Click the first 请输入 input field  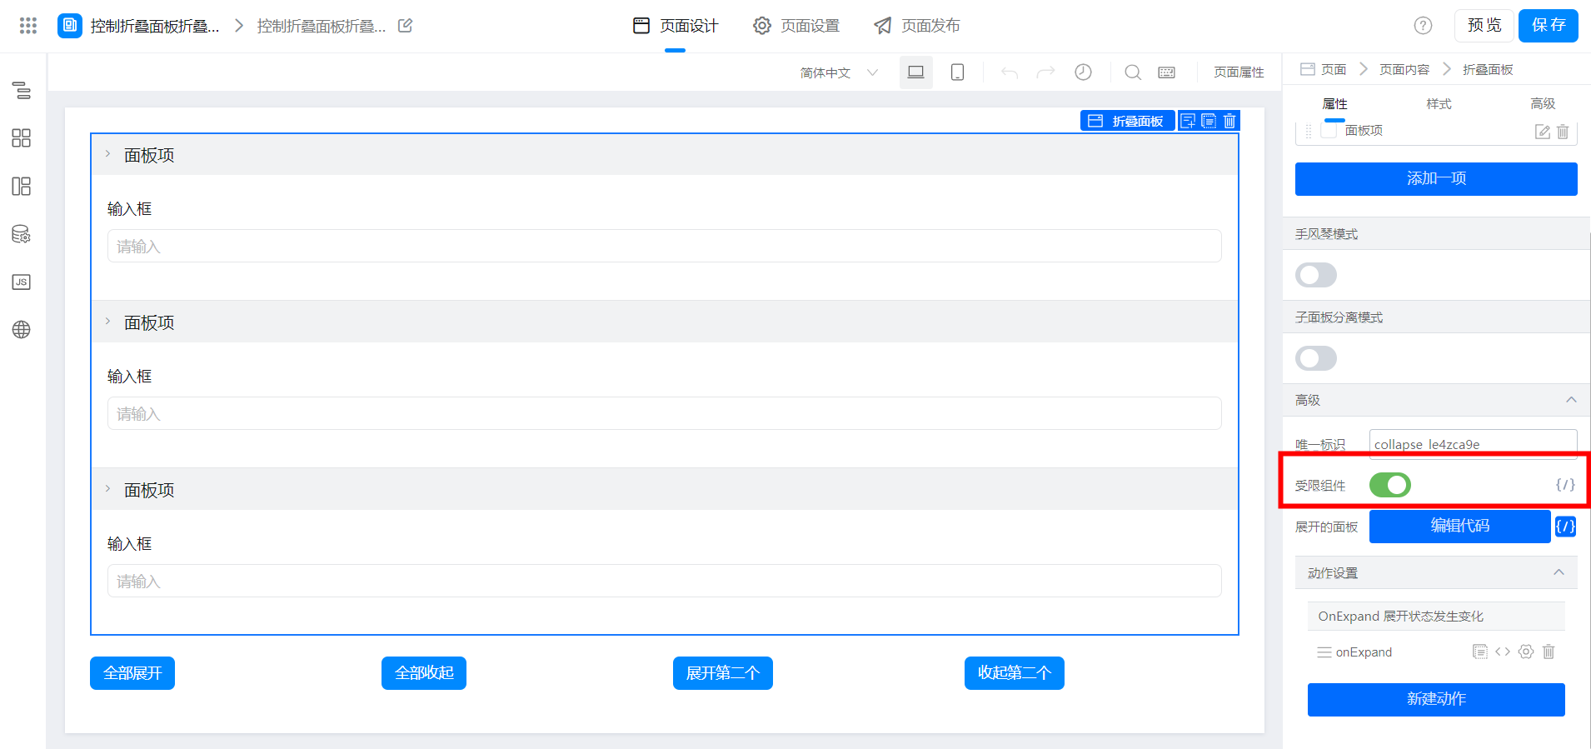click(665, 246)
